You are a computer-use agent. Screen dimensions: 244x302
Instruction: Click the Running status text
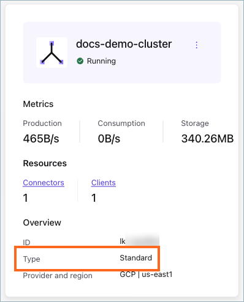101,61
